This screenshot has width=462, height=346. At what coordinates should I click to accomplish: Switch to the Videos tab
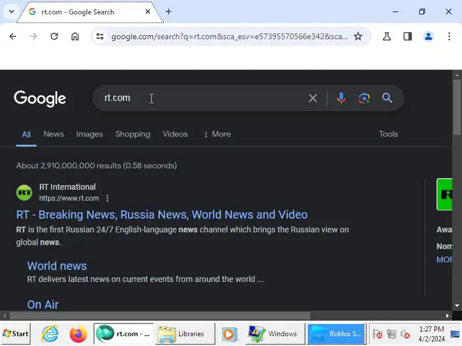[x=176, y=134]
